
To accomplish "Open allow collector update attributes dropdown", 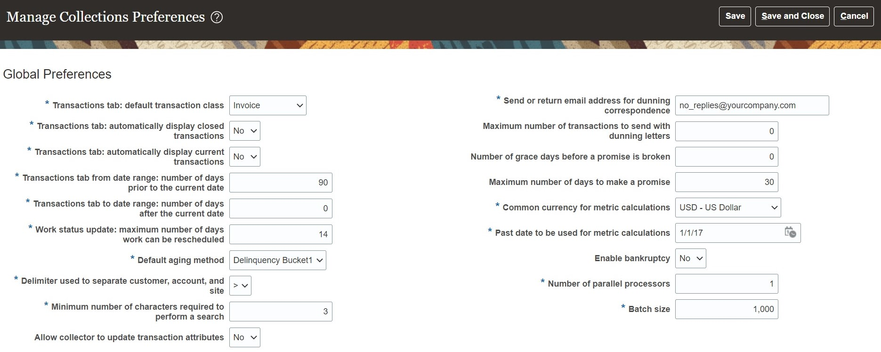I will pos(244,337).
